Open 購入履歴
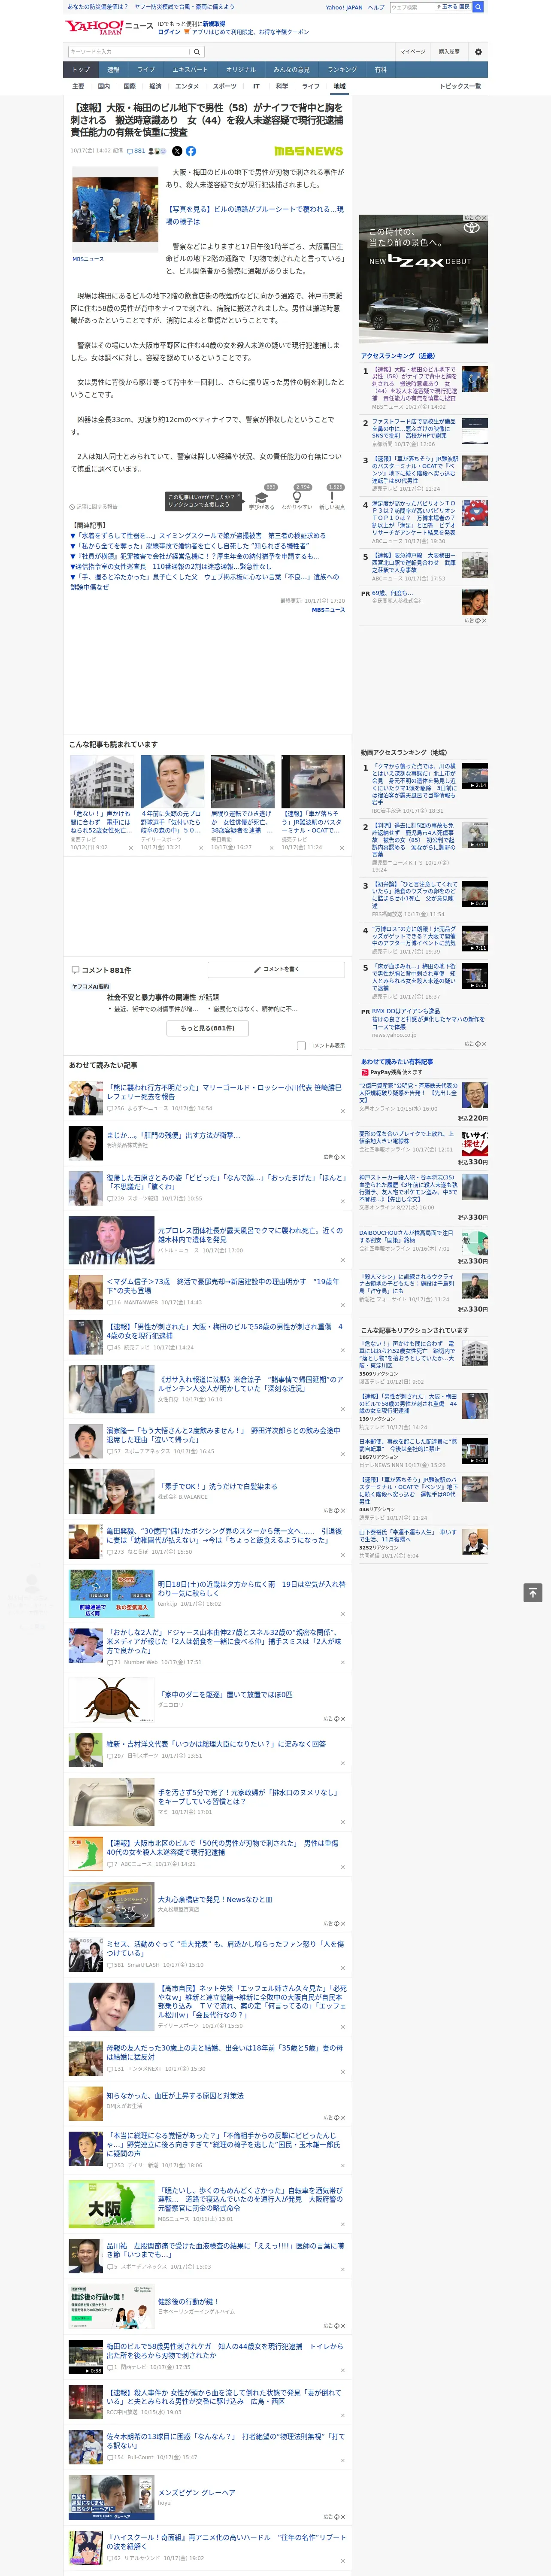The height and width of the screenshot is (2576, 551). 449,52
